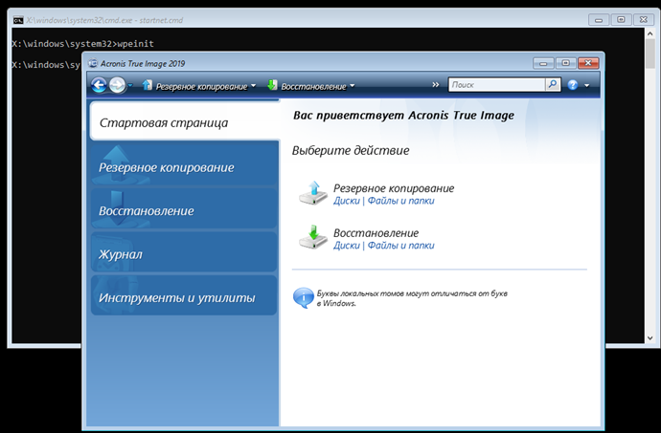Click the recovery drive icon with green arrow
661x433 pixels.
[x=312, y=237]
